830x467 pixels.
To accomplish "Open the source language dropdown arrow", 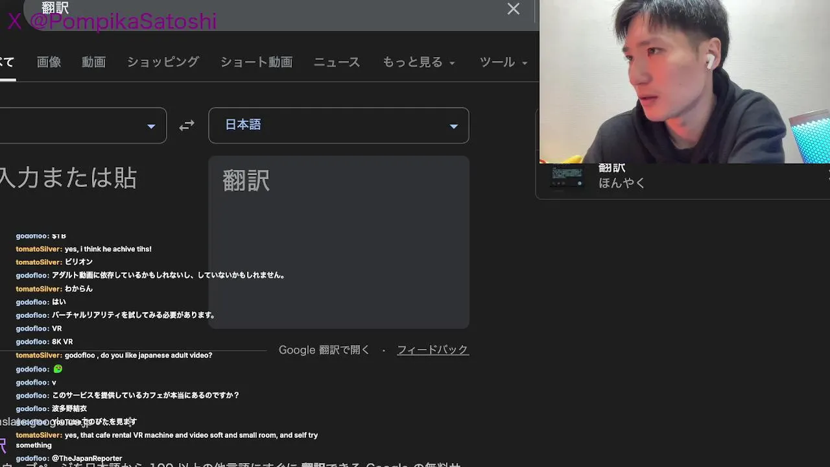I will pyautogui.click(x=151, y=126).
